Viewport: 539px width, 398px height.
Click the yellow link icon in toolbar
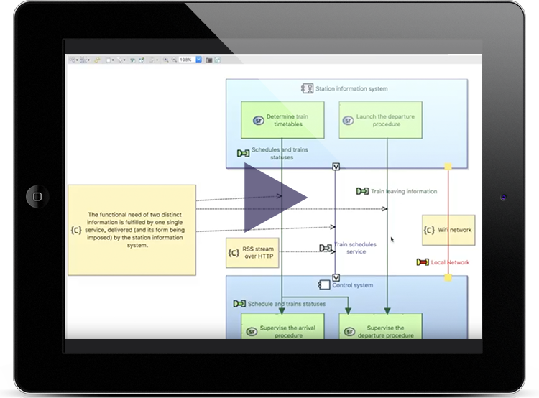coord(97,60)
